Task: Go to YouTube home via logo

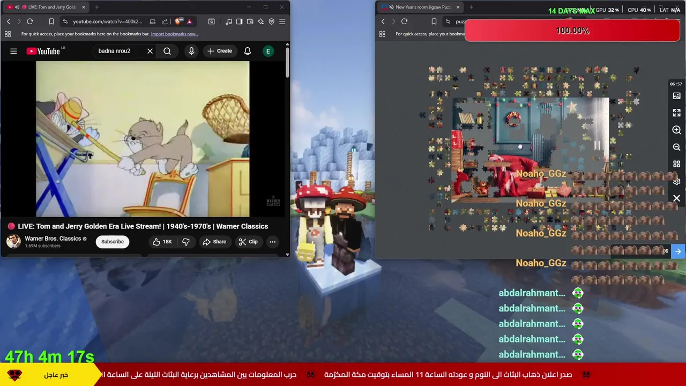Action: [43, 51]
